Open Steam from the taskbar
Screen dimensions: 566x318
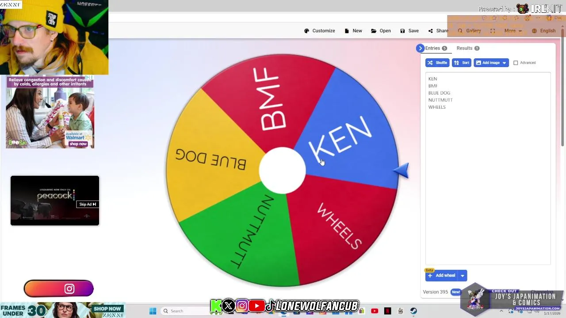[413, 311]
